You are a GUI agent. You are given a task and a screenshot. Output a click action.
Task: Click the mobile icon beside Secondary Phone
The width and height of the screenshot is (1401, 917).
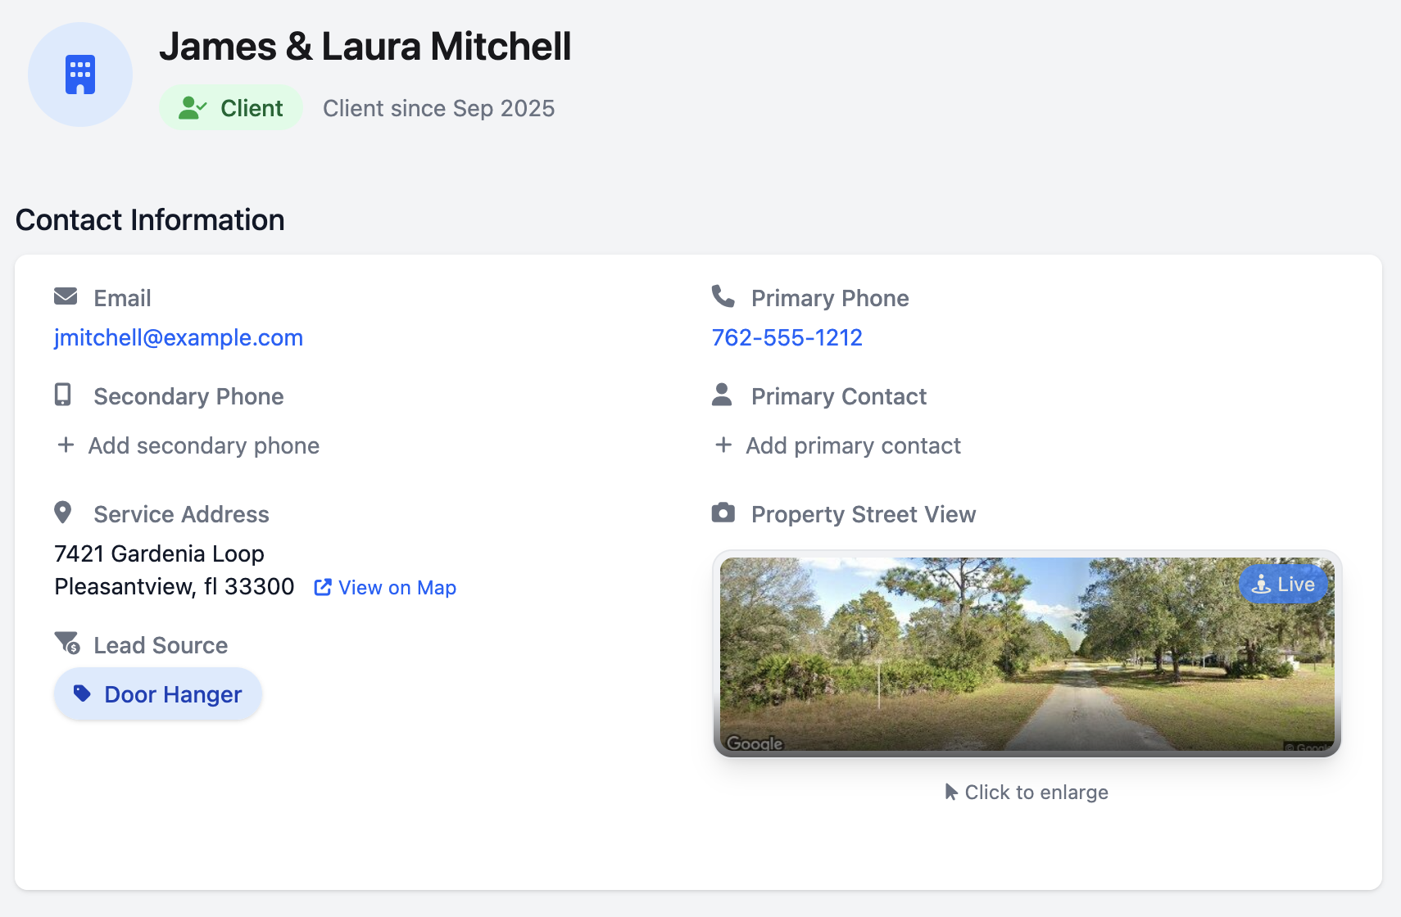coord(63,395)
